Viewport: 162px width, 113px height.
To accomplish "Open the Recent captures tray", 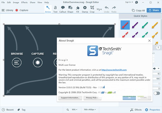I will pyautogui.click(x=8, y=110).
